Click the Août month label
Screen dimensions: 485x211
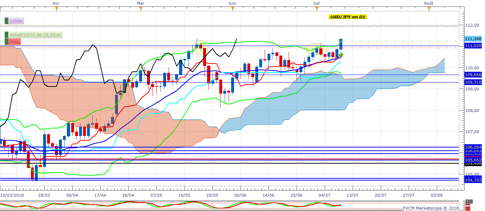click(429, 3)
